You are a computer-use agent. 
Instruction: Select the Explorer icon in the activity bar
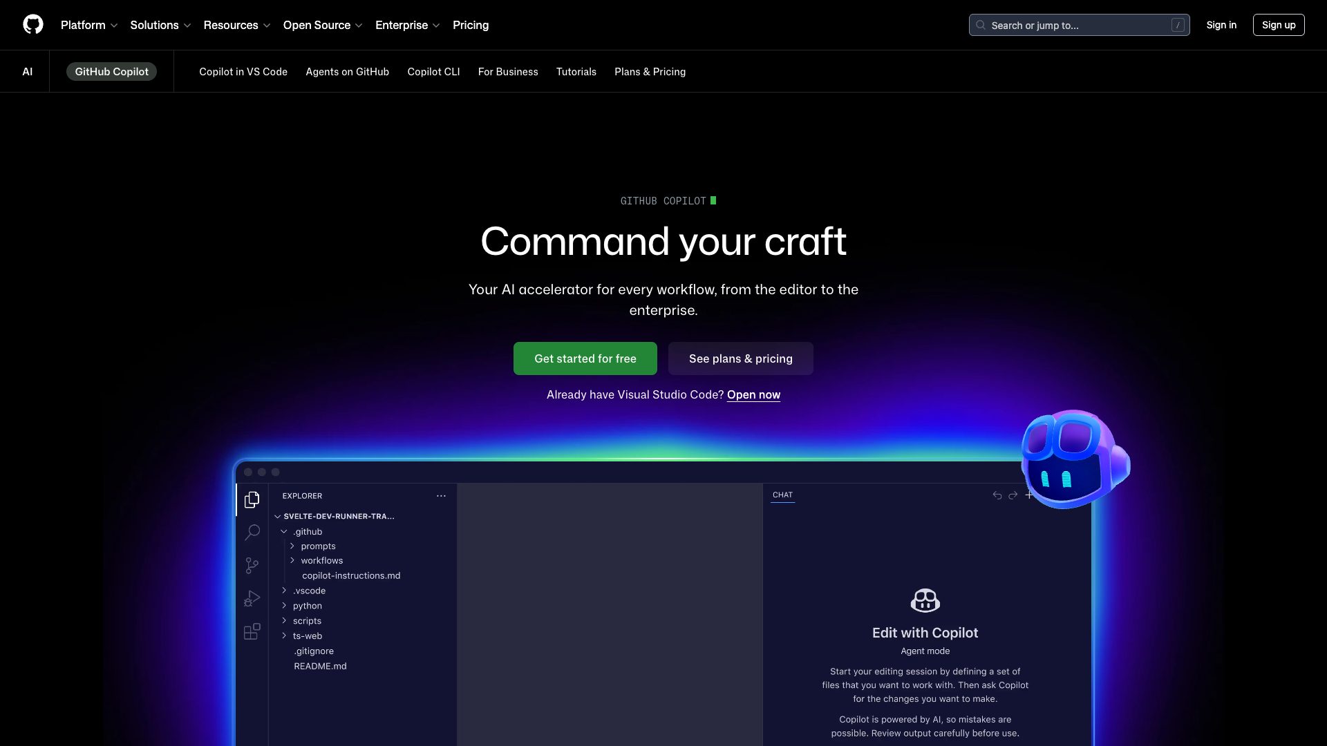click(252, 499)
